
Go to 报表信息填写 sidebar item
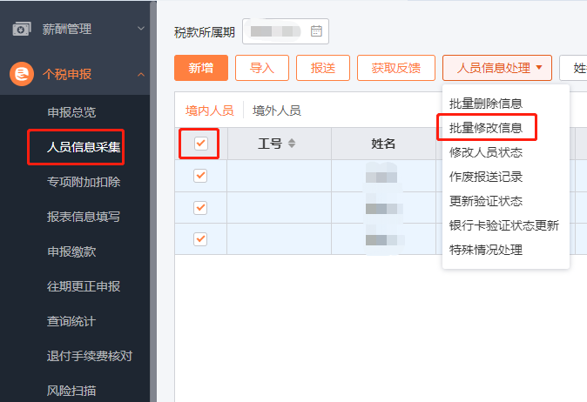(84, 217)
